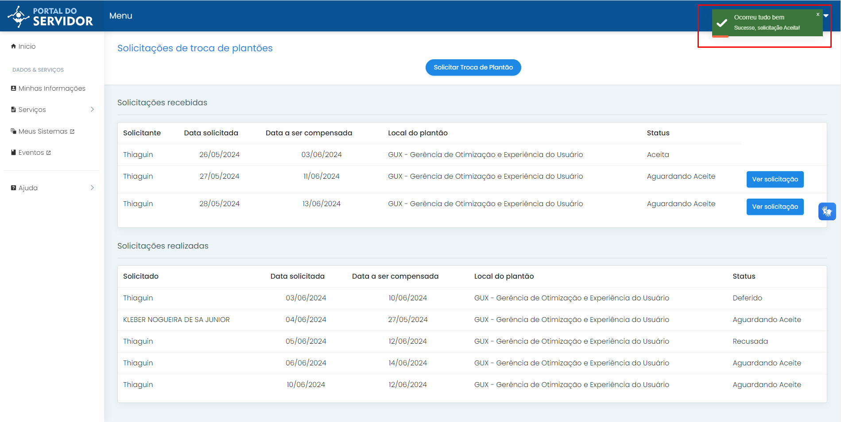Click Thiaguin in the Deferido row
This screenshot has height=422, width=841.
[138, 298]
